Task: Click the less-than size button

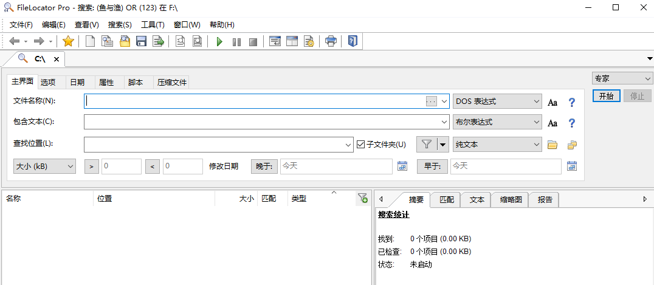Action: coord(152,167)
